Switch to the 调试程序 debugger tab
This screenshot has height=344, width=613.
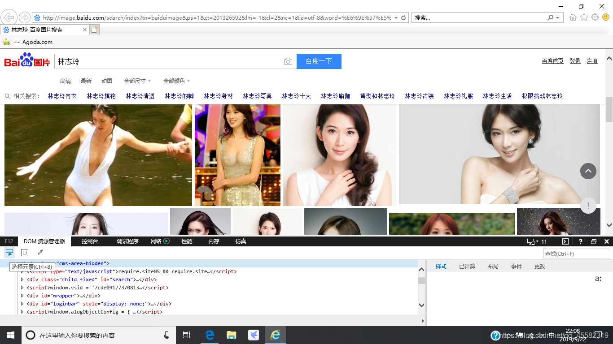click(127, 241)
